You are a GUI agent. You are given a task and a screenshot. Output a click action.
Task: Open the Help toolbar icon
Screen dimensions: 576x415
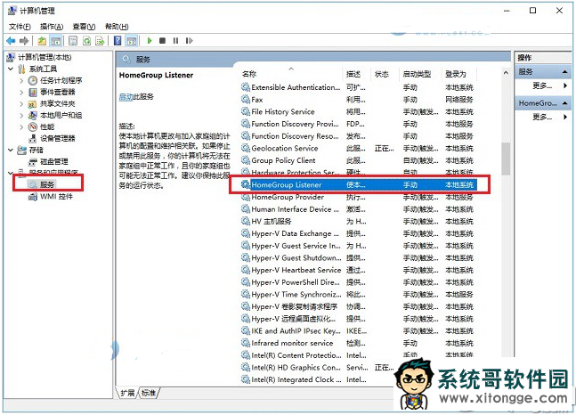click(x=118, y=41)
